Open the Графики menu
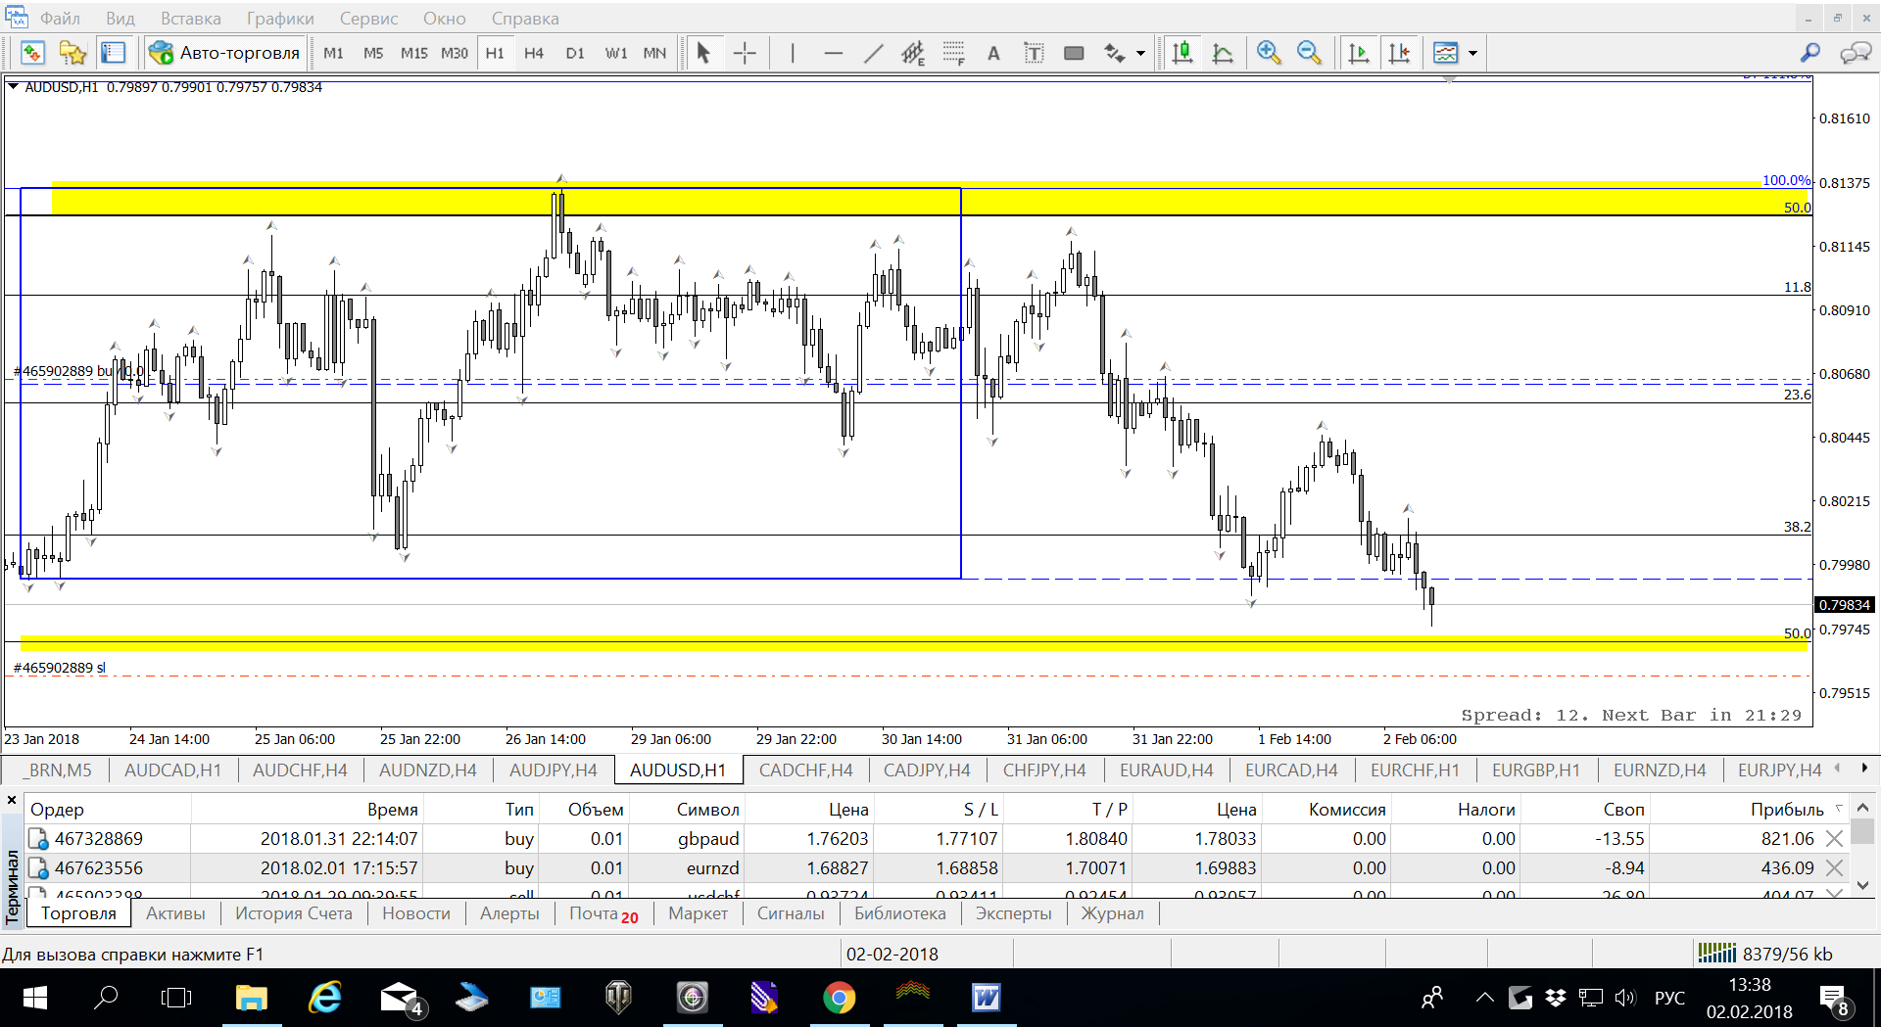 click(280, 19)
